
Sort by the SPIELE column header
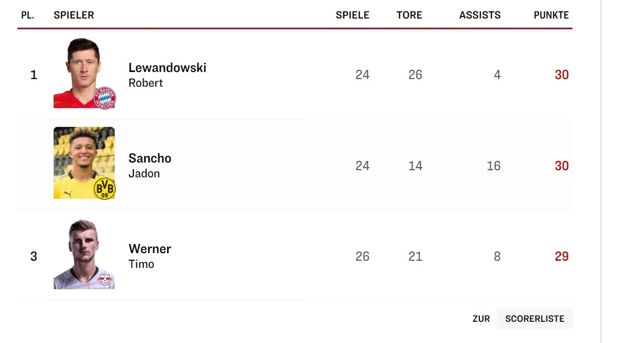(x=353, y=15)
